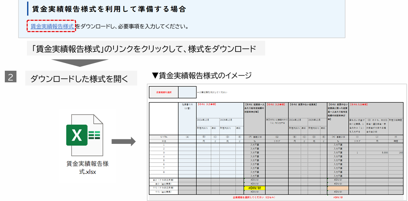Click the ▼賃金実績報告様式のイメージ caption
This screenshot has width=408, height=201.
coord(201,75)
